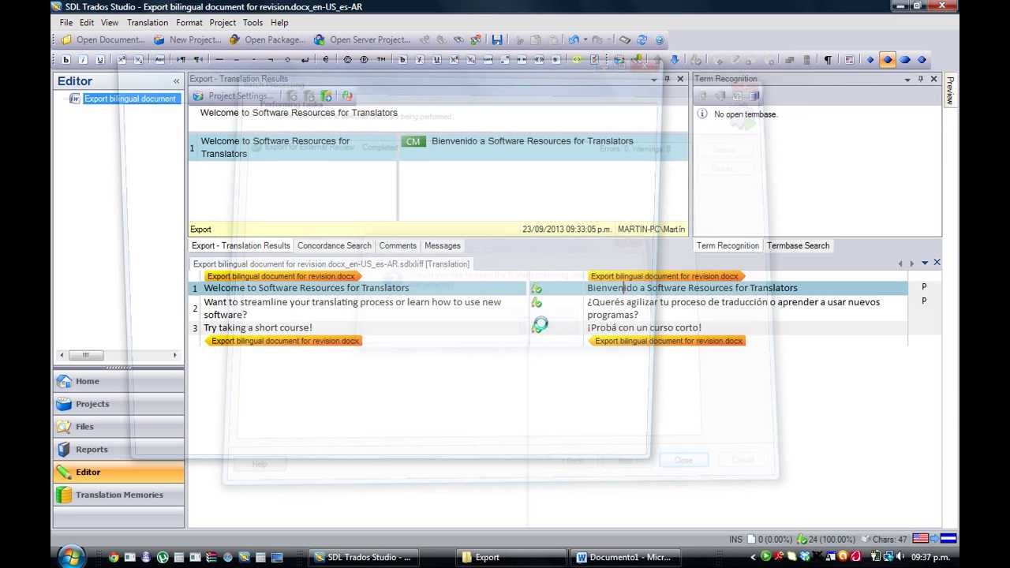Open the Translation menu
This screenshot has height=568, width=1010.
pos(148,23)
